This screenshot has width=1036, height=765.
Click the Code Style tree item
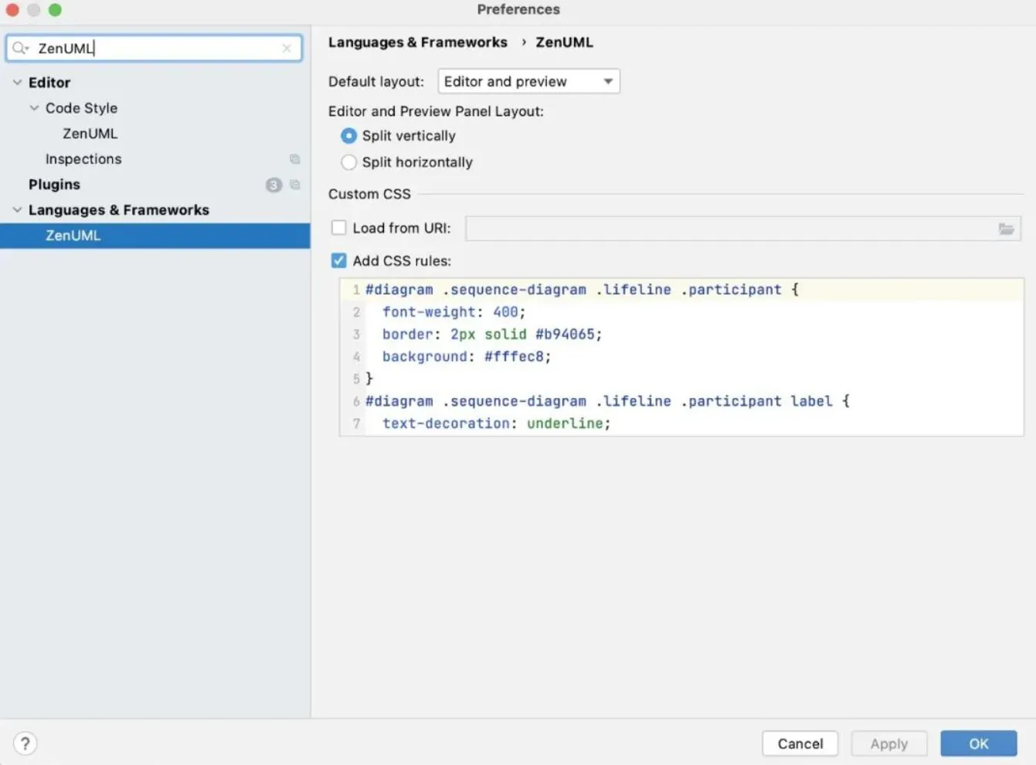[x=81, y=108]
